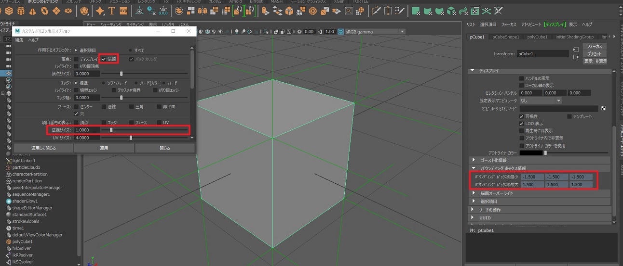Open the Attribute Editor フォーカス menu
Viewport: 623px width, 266px height.
508,25
